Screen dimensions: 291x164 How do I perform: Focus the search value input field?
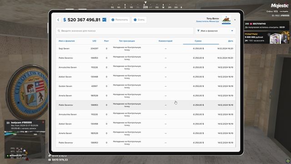tap(125, 31)
